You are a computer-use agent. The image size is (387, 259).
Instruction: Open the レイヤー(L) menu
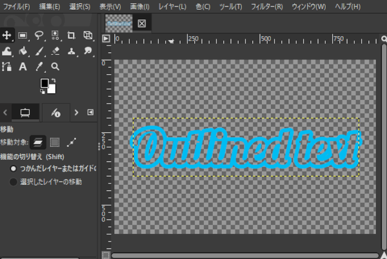point(172,6)
